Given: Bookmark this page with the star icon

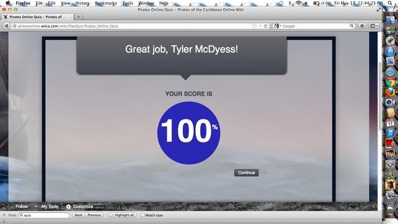Looking at the screenshot, I should point(254,26).
